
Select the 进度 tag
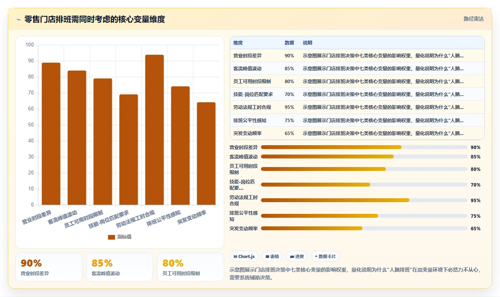coord(297,256)
